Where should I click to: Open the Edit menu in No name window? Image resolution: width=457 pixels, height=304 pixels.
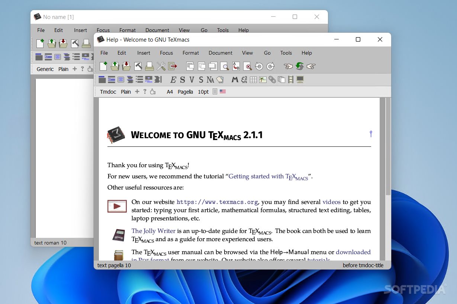[x=59, y=30]
